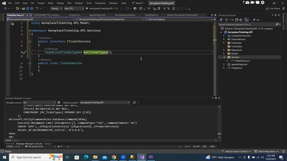Click the Live Share icon
Screen dimensions: 287x161
click(267, 8)
